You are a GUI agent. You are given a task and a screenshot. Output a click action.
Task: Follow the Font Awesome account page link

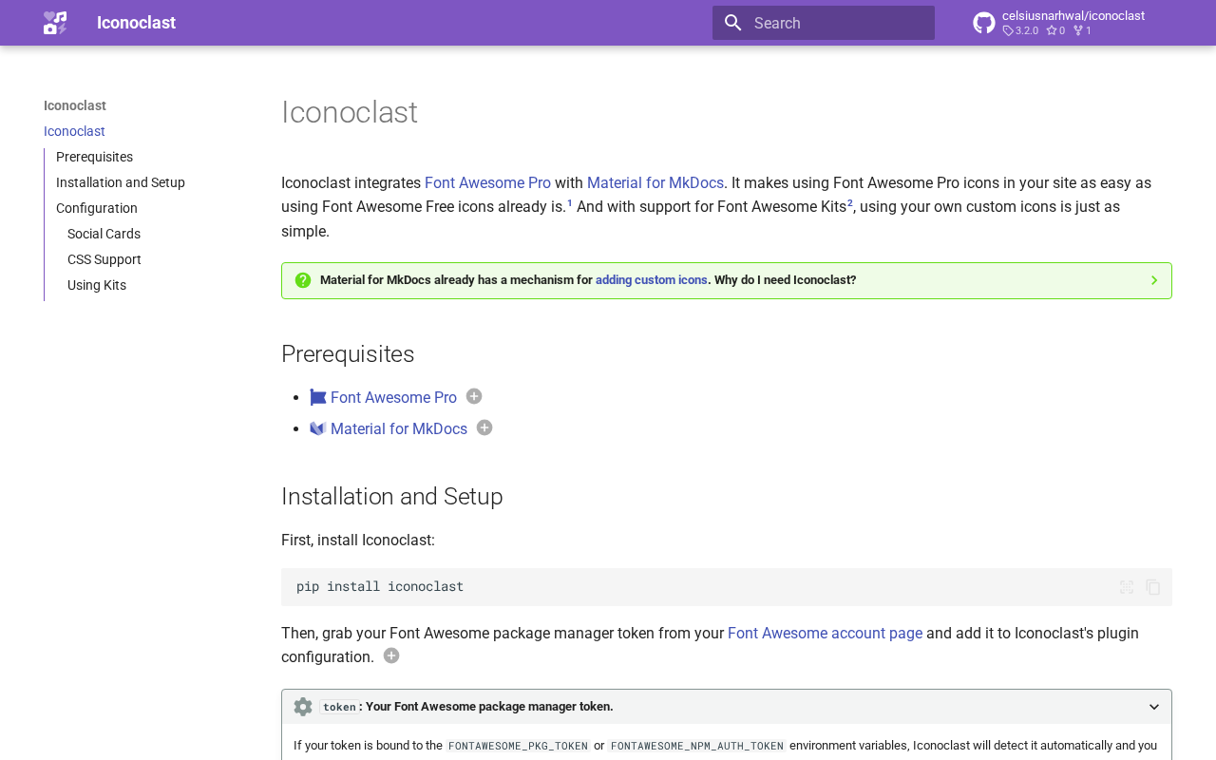click(825, 633)
